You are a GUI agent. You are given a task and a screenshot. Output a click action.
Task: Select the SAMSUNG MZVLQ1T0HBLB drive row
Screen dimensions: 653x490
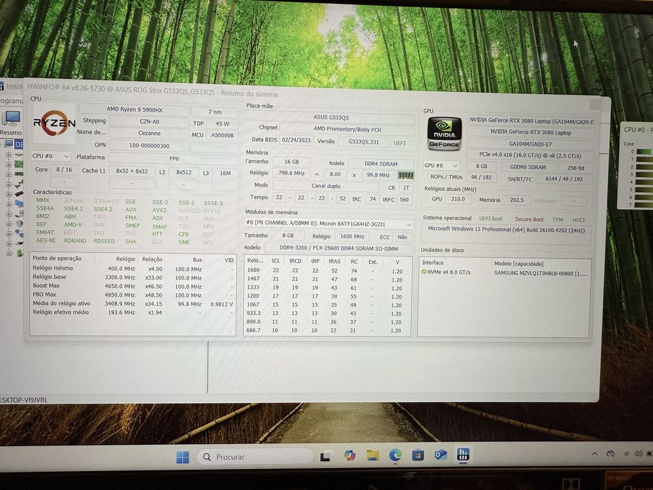(x=504, y=272)
